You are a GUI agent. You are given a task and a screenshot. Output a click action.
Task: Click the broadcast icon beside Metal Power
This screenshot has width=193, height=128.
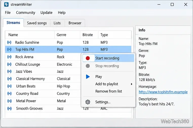click(x=9, y=101)
